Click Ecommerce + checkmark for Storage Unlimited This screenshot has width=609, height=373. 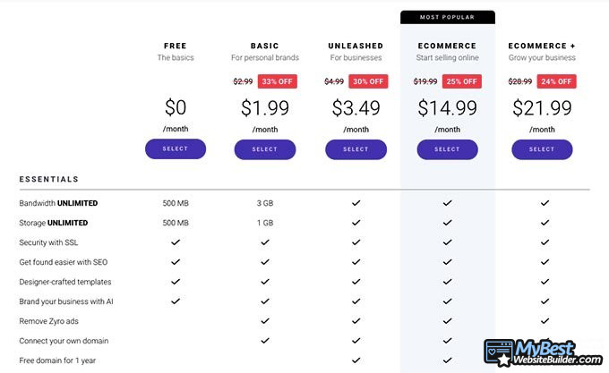545,223
